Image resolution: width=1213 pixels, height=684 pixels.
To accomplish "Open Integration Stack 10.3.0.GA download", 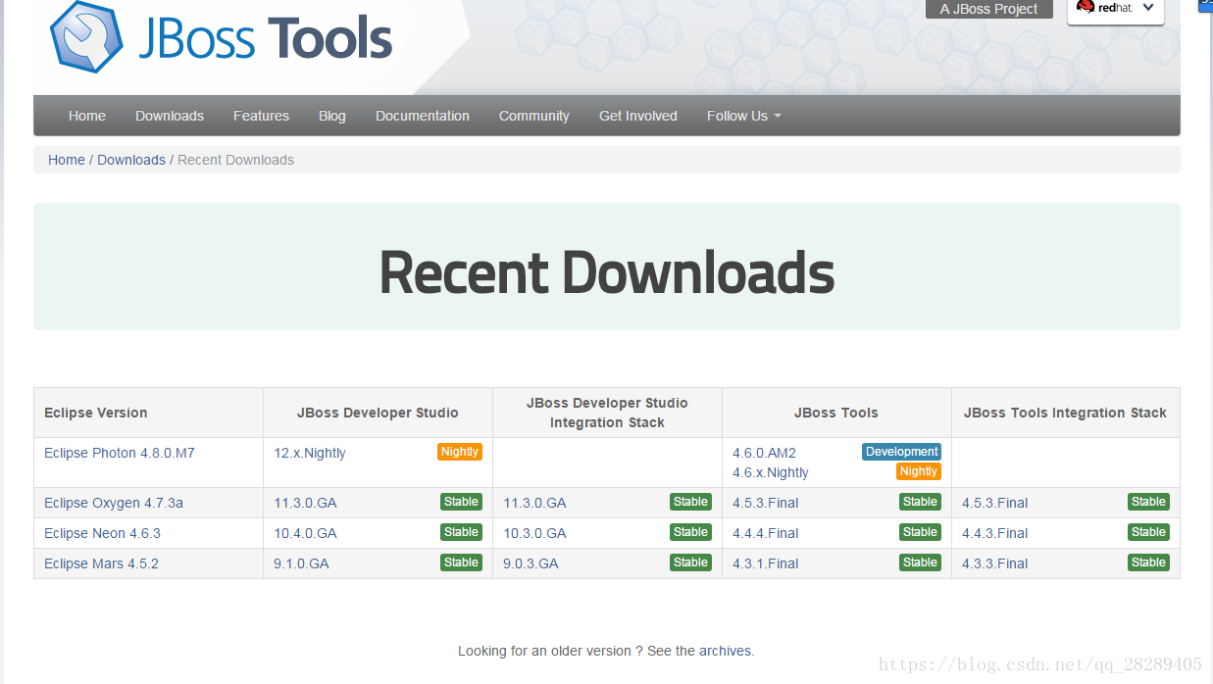I will pyautogui.click(x=534, y=533).
